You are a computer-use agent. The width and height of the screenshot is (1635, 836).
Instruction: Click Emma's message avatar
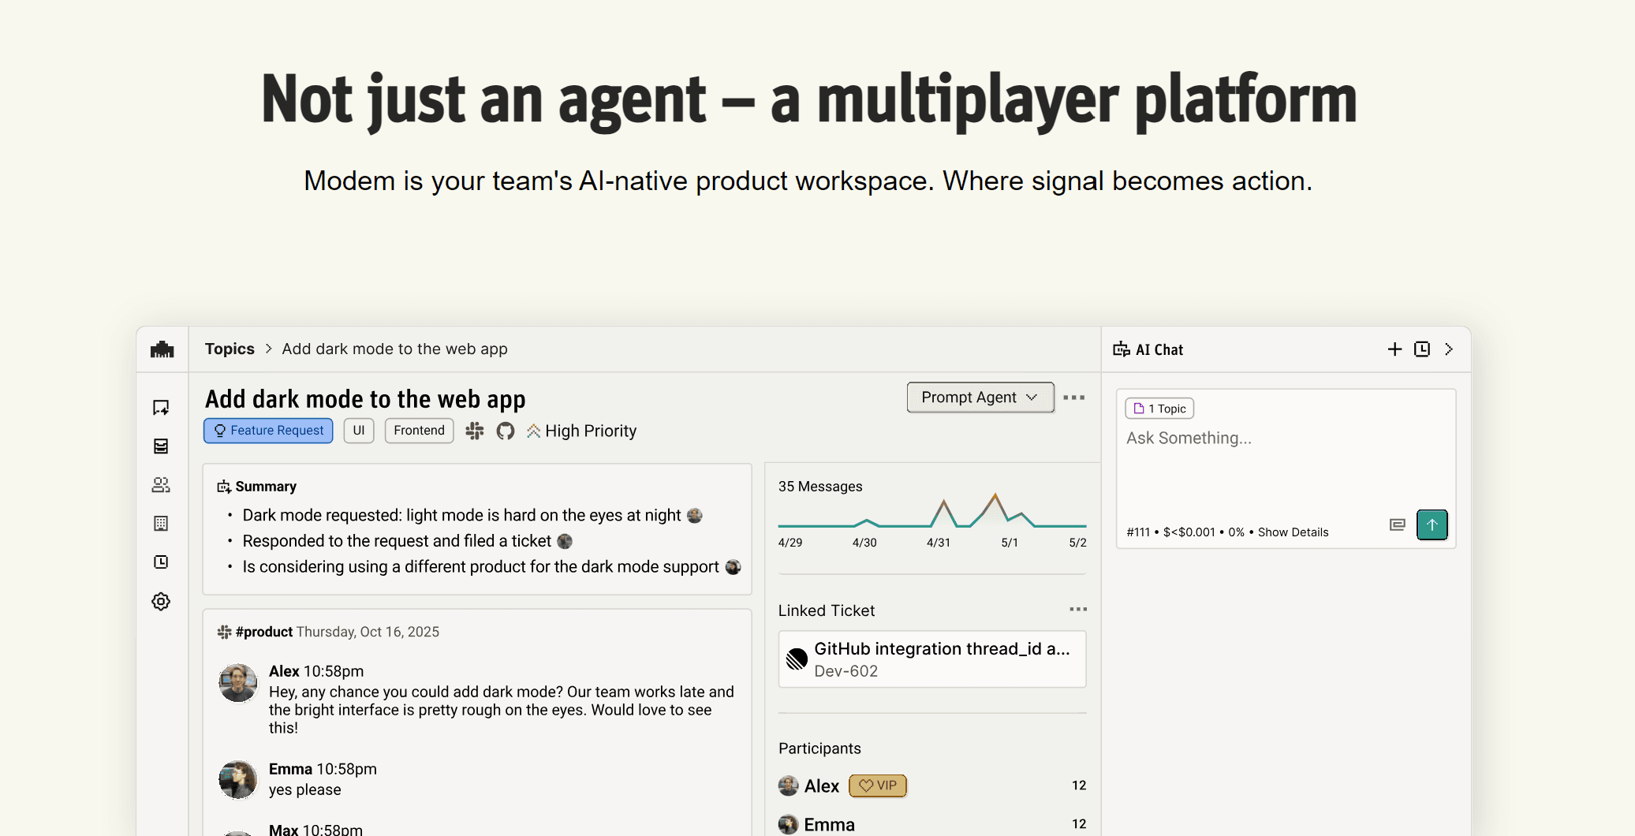(x=238, y=780)
